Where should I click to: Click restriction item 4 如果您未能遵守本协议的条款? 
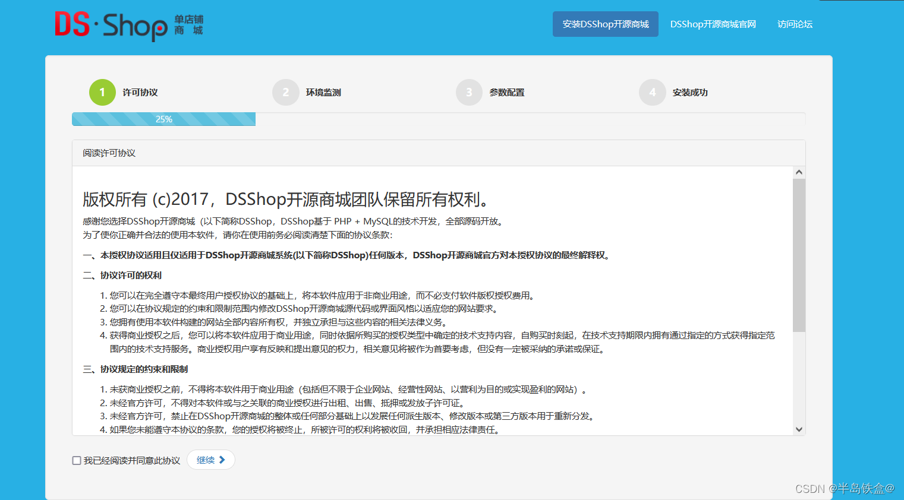click(306, 430)
